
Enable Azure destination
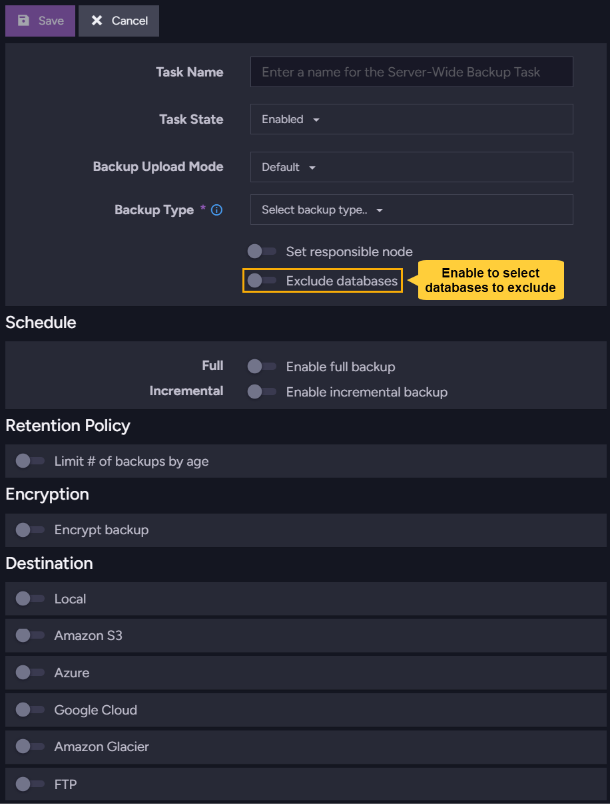[30, 673]
